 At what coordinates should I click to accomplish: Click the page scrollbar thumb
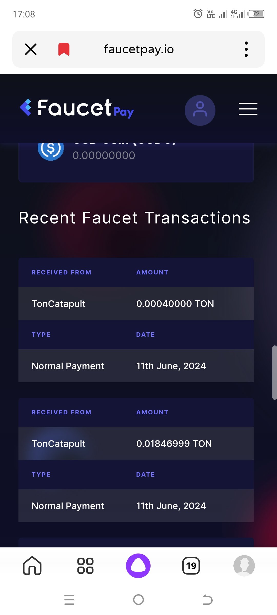tap(275, 373)
